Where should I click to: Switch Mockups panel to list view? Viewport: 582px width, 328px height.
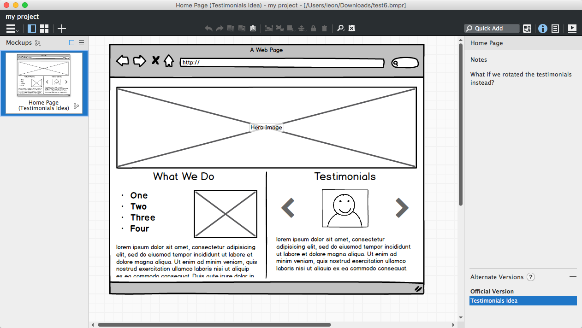(x=82, y=43)
